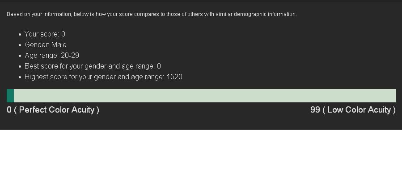Select the "Gender: Male" list item

45,45
